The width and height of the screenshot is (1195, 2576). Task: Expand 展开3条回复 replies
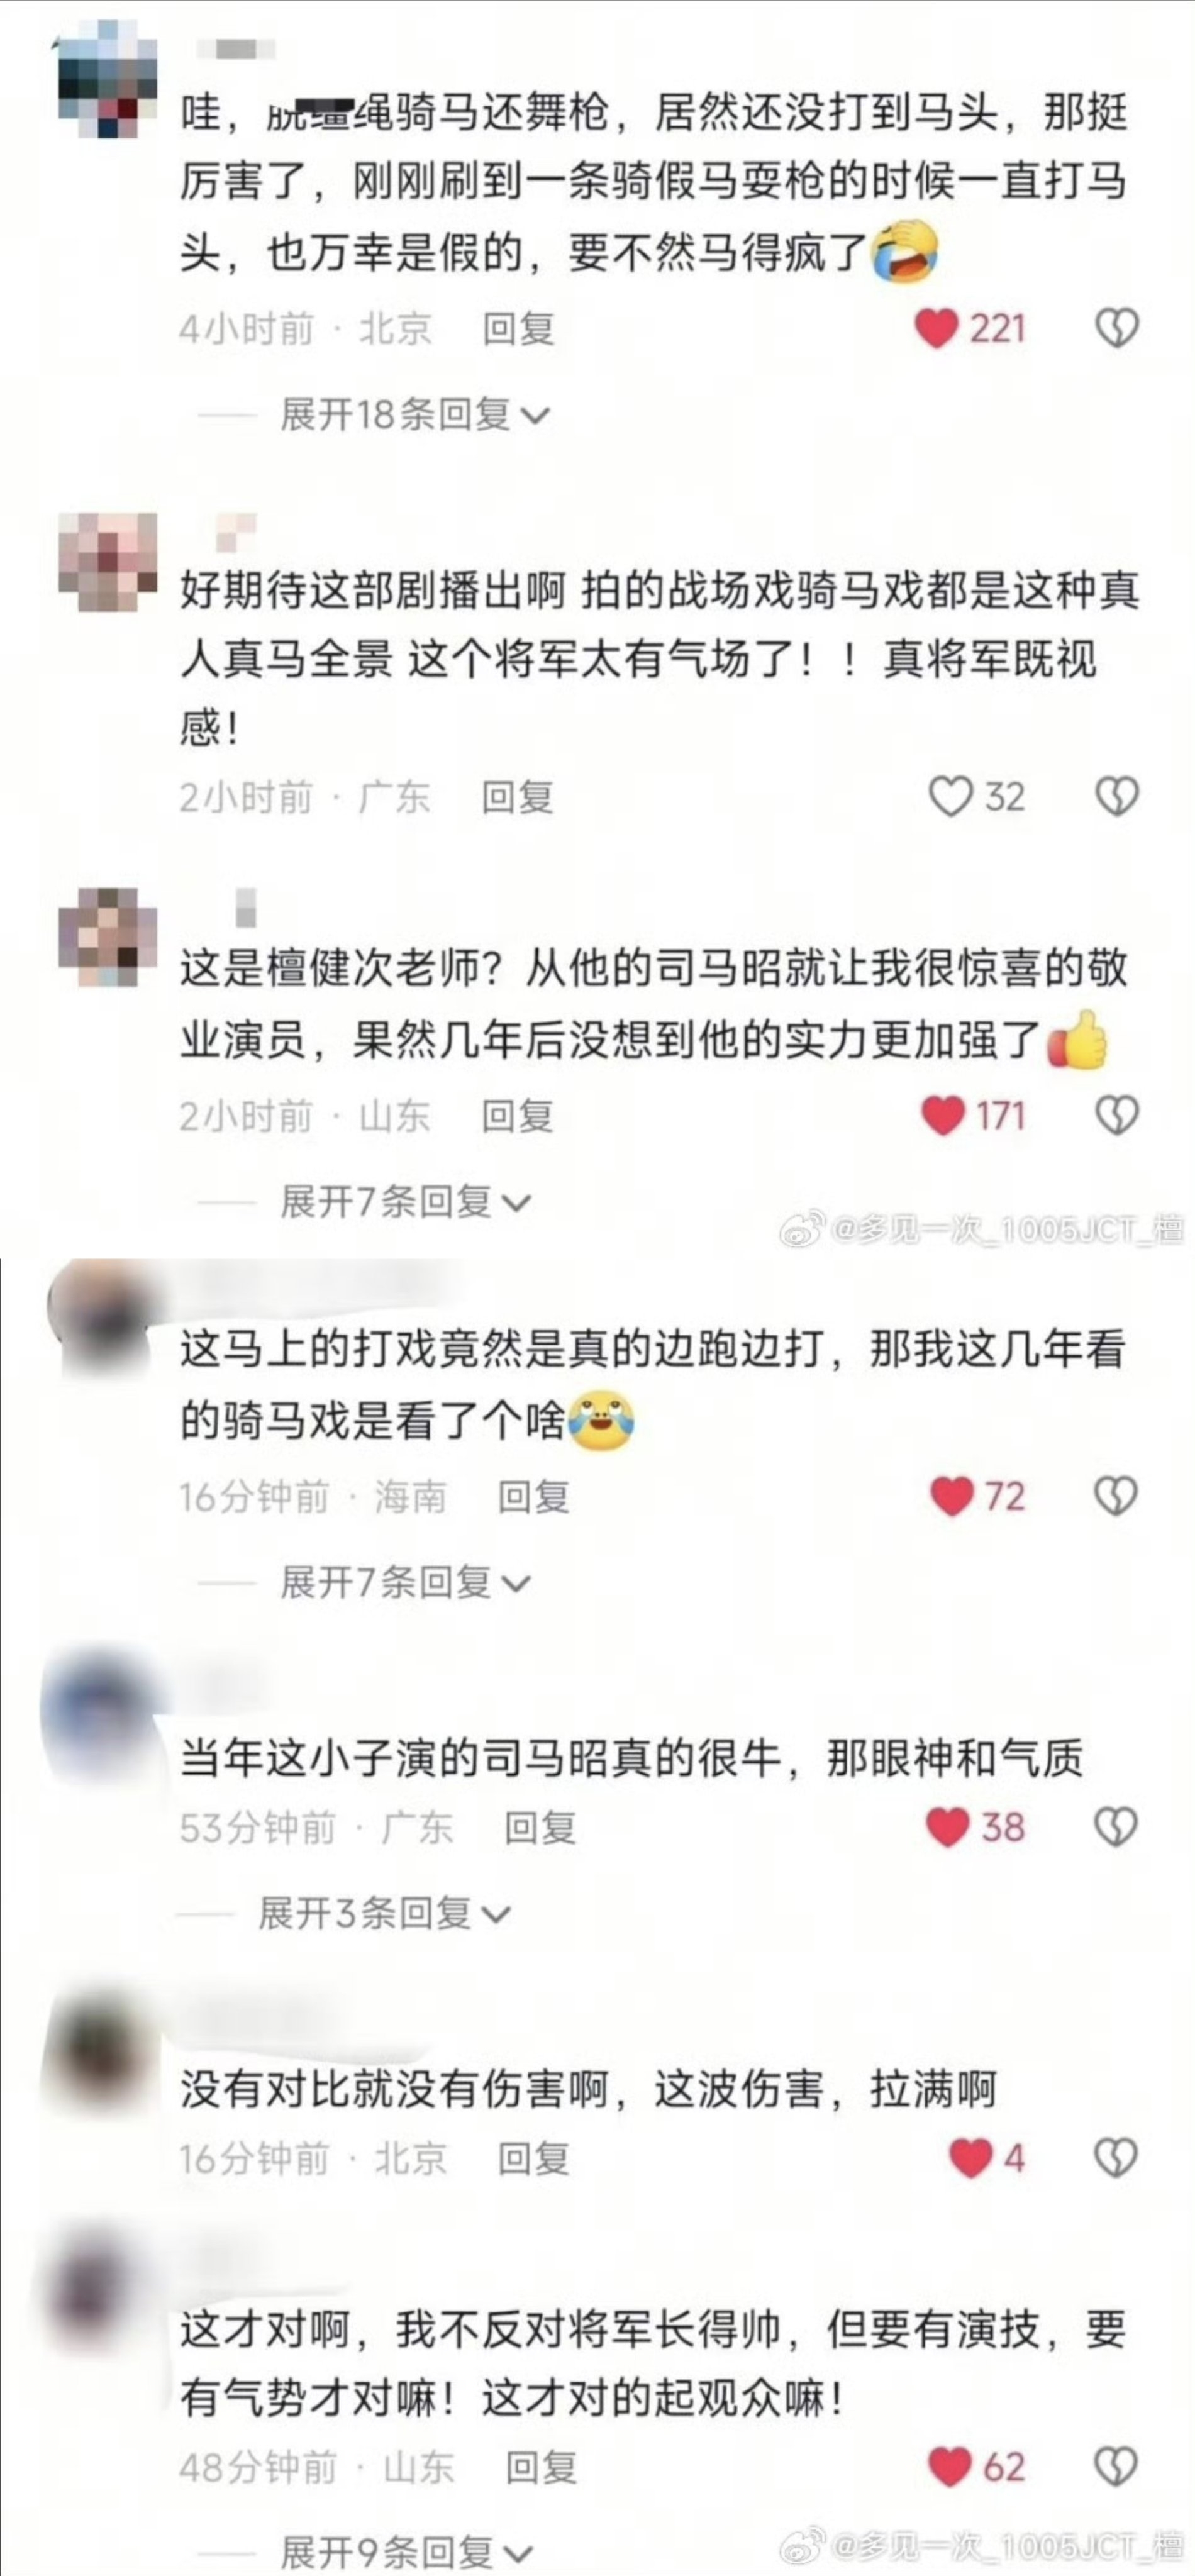pyautogui.click(x=385, y=1913)
